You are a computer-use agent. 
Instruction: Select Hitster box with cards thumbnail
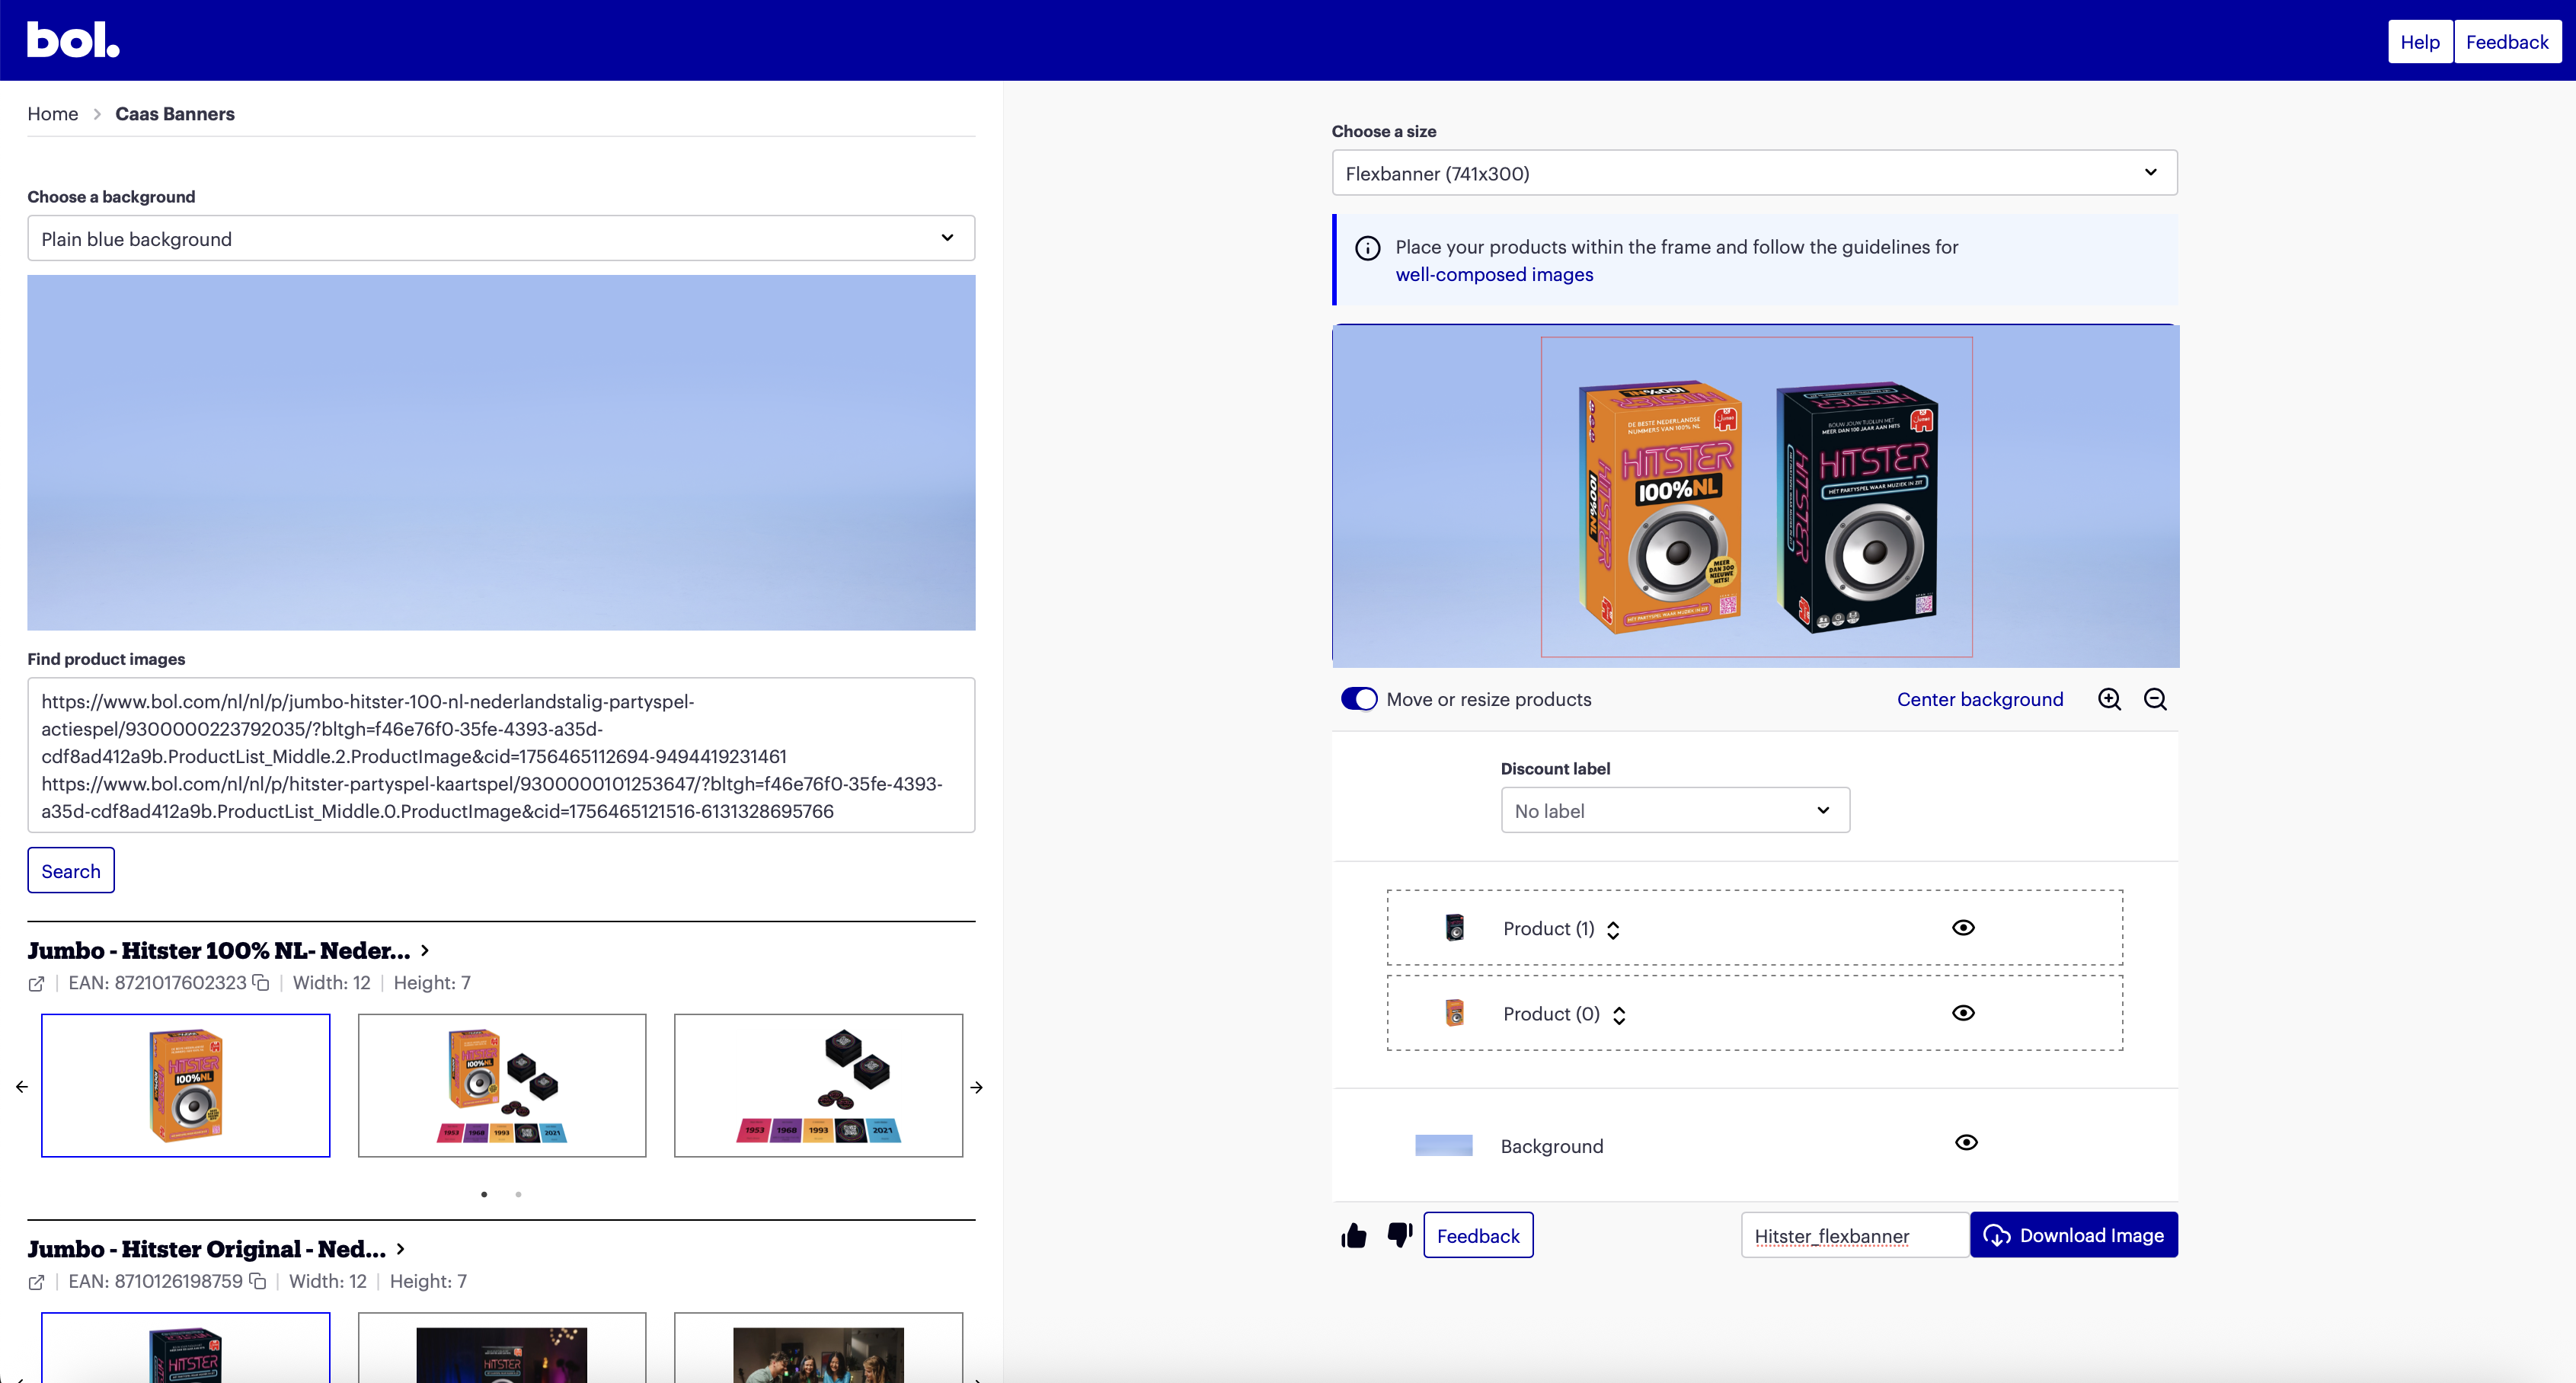coord(502,1085)
